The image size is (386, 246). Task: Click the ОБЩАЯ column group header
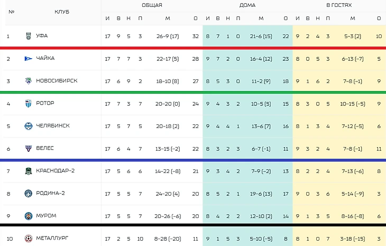(152, 5)
